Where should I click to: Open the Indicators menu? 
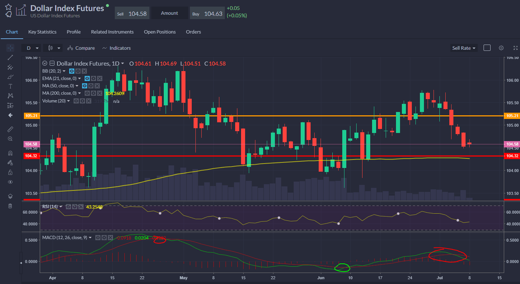pyautogui.click(x=116, y=48)
